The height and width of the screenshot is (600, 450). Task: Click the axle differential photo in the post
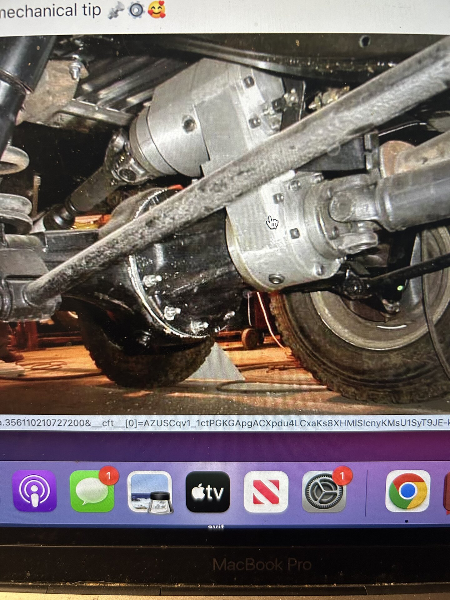(225, 224)
